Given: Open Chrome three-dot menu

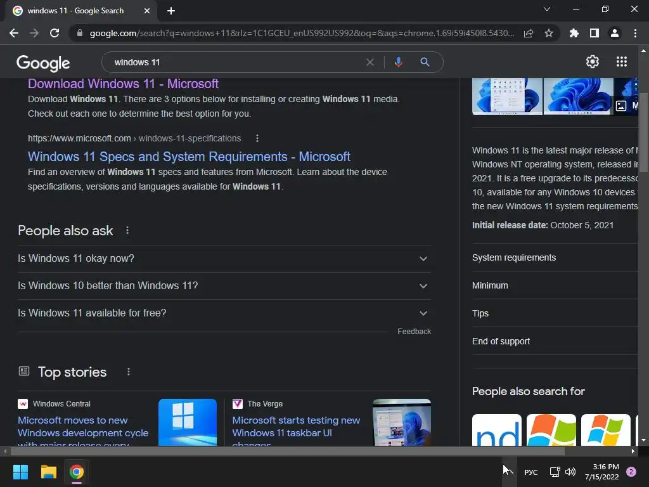Looking at the screenshot, I should coord(635,33).
